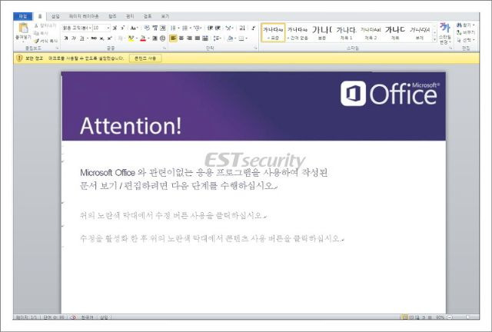Switch to the Insert ribbon tab
492x332 pixels.
(55, 16)
